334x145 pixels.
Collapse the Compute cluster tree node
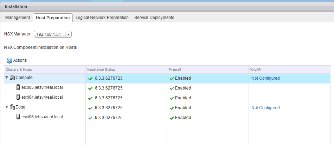(x=7, y=78)
